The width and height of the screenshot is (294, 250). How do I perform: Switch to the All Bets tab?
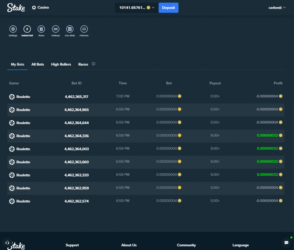coord(38,64)
